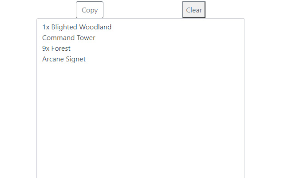Viewport: 284px width, 178px height.
Task: Put cursor at end of "Arcane Signet"
Action: tap(86, 59)
